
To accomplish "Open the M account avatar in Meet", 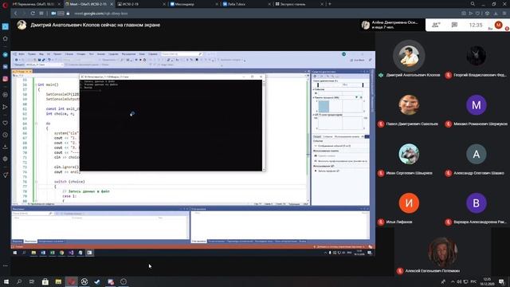I will pyautogui.click(x=498, y=25).
